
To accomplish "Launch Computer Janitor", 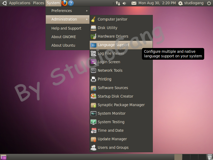I will [121, 19].
